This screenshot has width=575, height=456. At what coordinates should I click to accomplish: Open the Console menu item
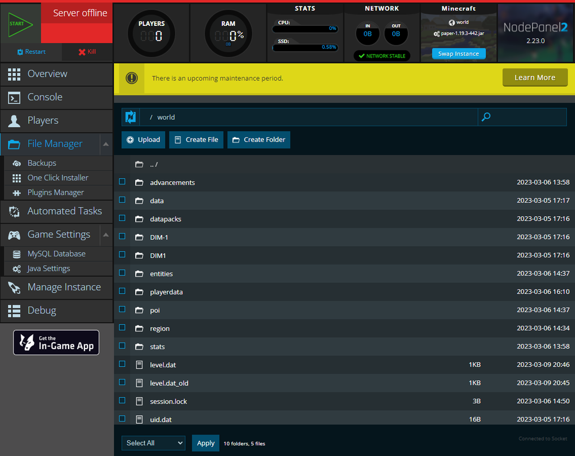pyautogui.click(x=56, y=97)
